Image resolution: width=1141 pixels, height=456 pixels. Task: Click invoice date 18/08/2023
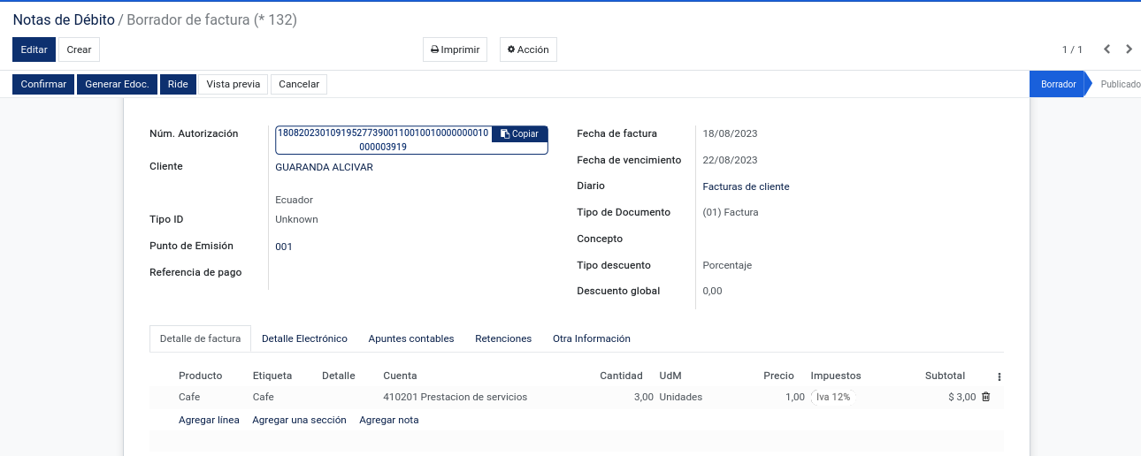tap(730, 133)
